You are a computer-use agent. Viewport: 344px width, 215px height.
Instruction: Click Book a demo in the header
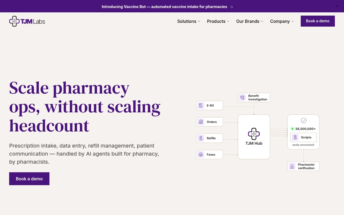coord(318,21)
